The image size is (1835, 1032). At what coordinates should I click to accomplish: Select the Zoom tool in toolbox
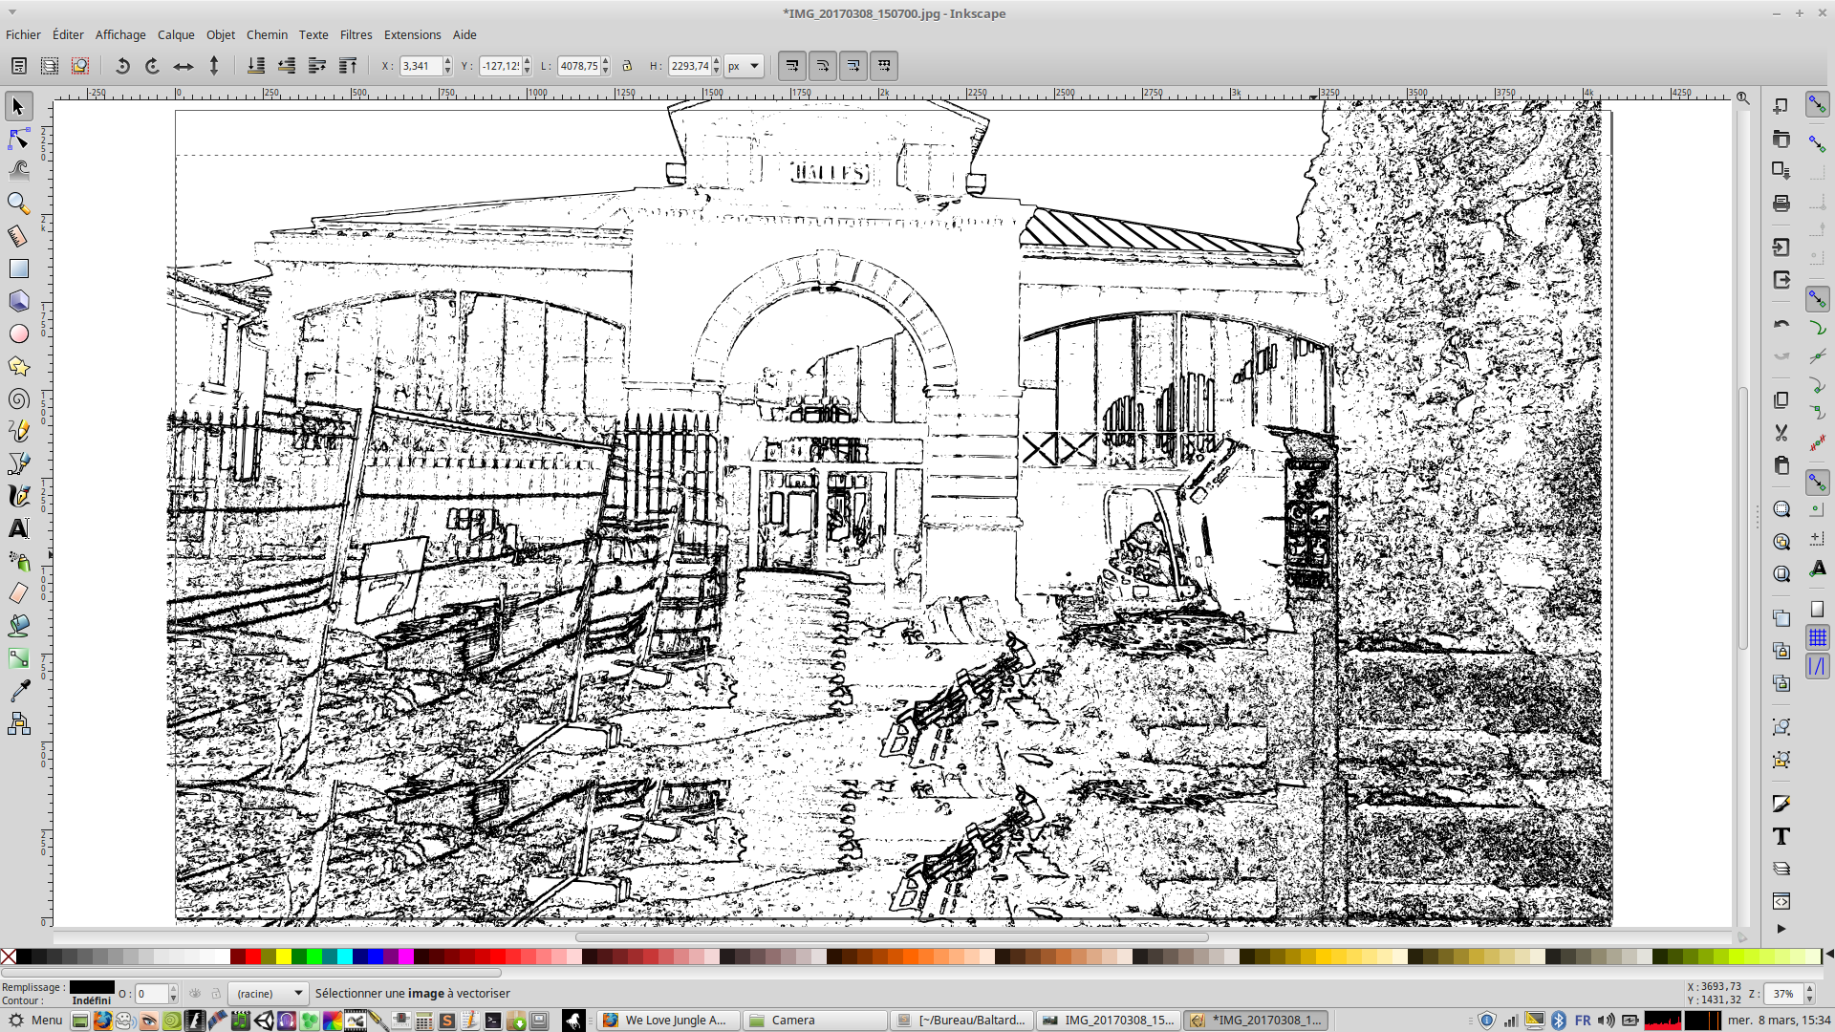point(18,204)
